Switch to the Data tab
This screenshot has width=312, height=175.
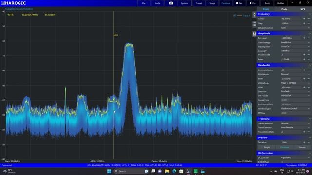(x=284, y=9)
